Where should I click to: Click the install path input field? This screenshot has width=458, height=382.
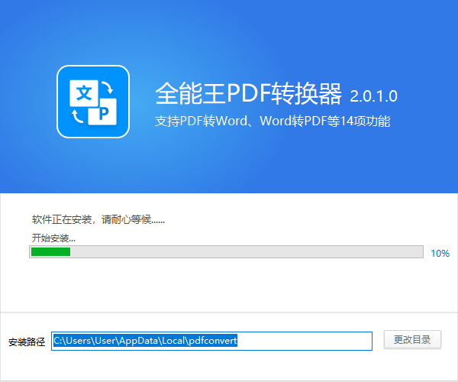pyautogui.click(x=211, y=341)
